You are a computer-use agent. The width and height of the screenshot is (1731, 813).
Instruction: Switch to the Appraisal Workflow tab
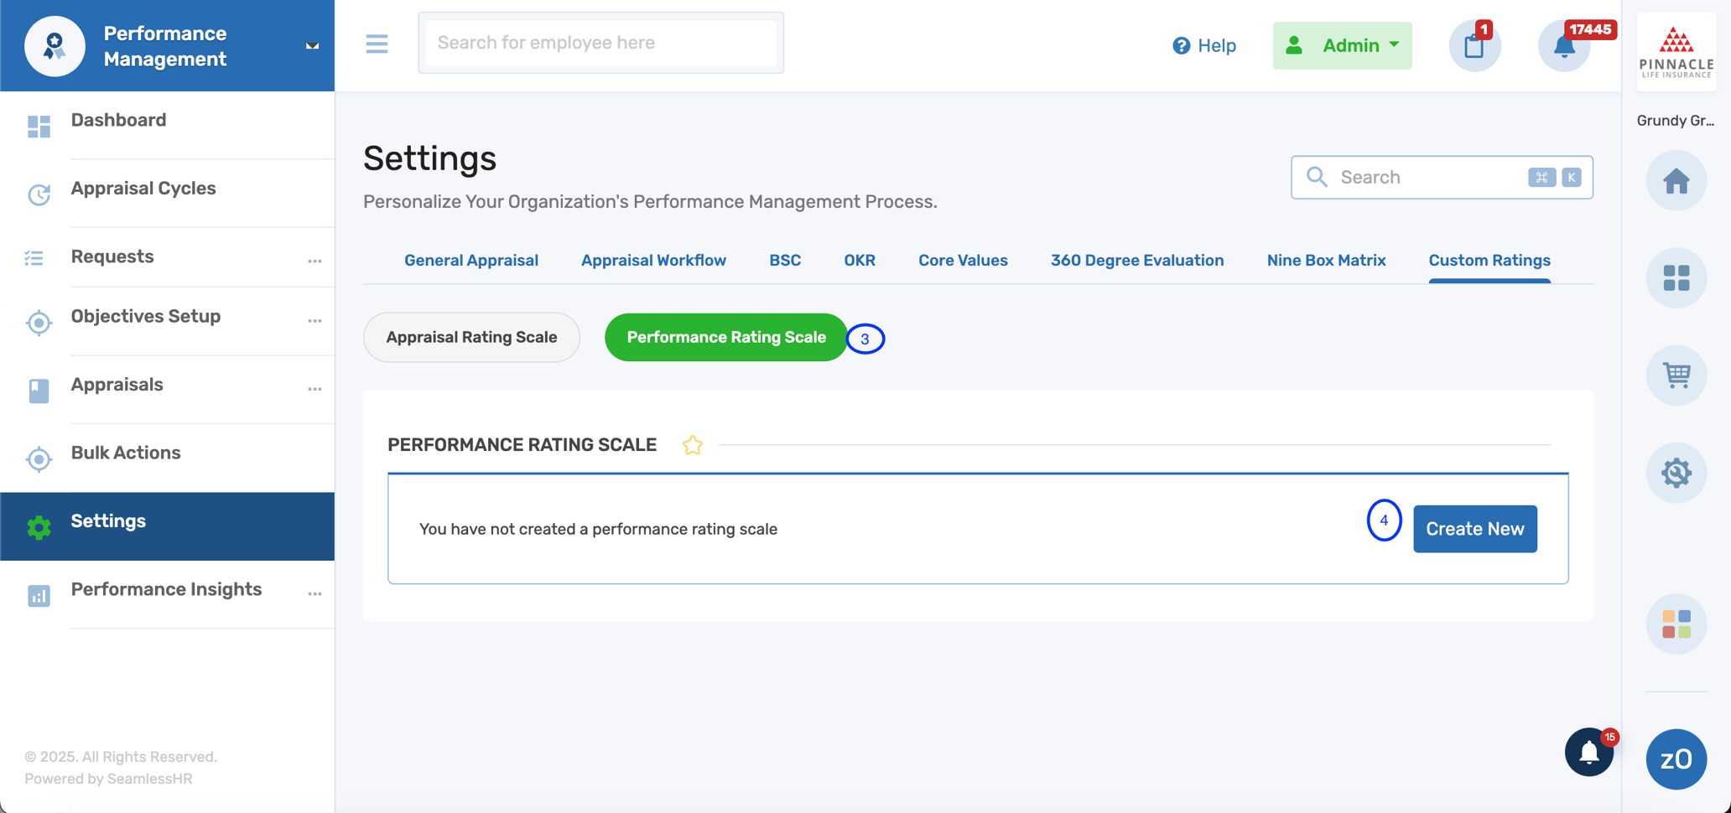tap(653, 261)
